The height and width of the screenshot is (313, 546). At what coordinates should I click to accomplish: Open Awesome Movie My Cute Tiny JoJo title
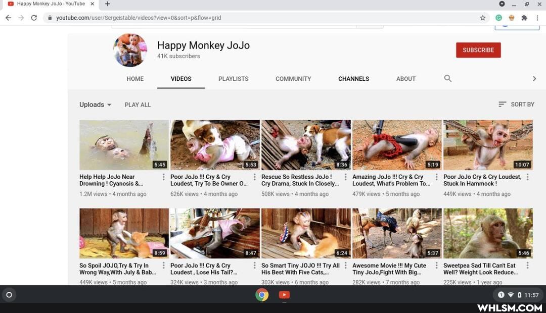coord(389,269)
